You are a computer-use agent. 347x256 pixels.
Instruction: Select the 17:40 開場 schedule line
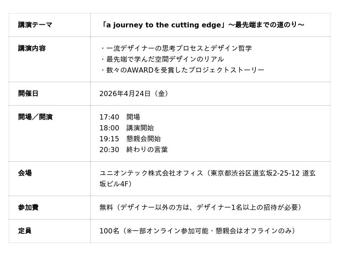(120, 117)
